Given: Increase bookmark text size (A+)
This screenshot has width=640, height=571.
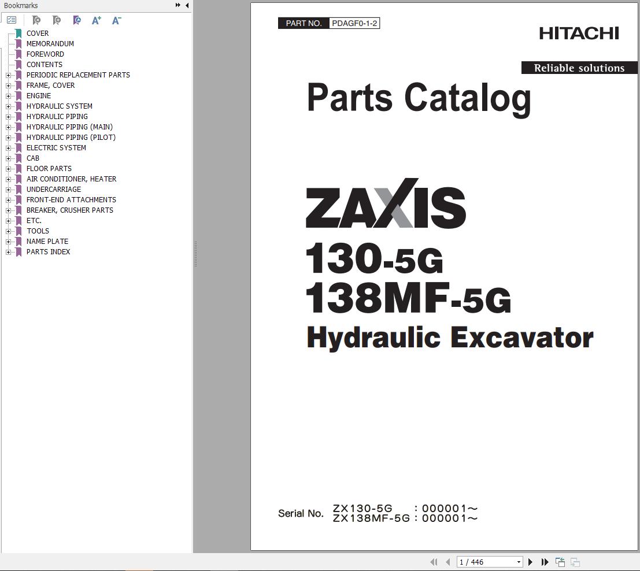Looking at the screenshot, I should (x=97, y=20).
